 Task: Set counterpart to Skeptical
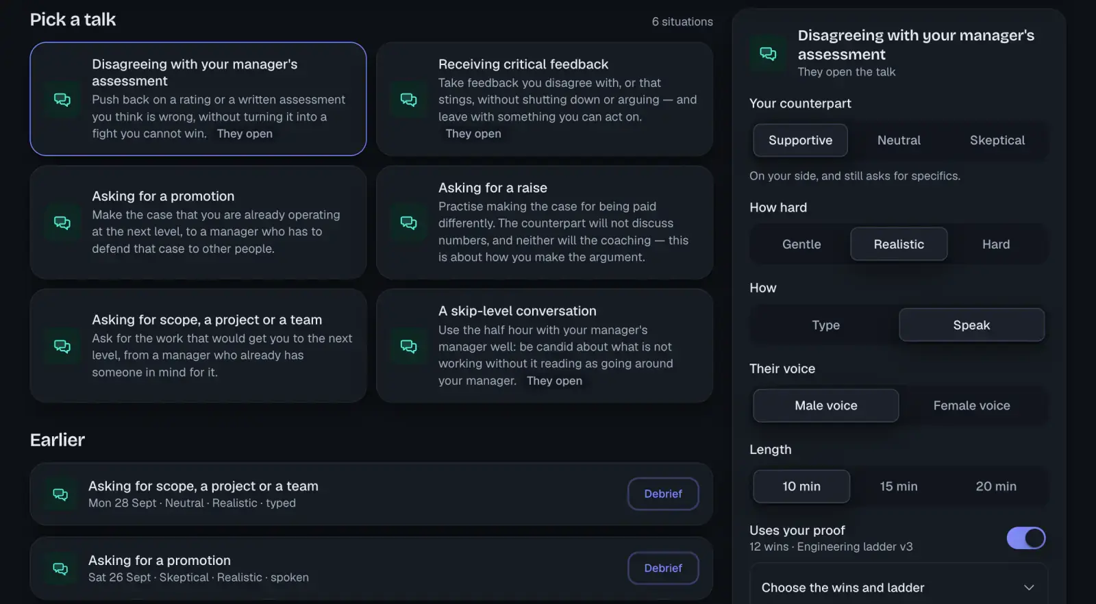click(x=997, y=140)
